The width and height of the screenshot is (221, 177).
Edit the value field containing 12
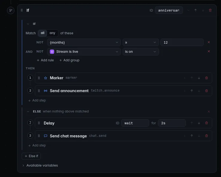(x=182, y=42)
